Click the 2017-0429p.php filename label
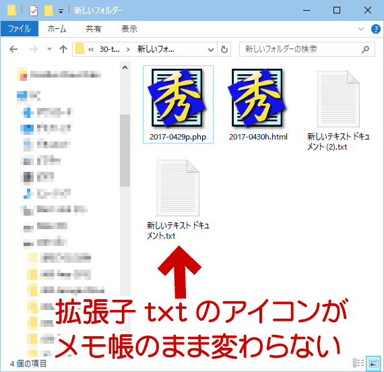Screen dimensions: 384x372 coord(178,137)
